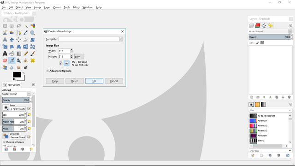Open the Colors menu
295x166 pixels.
[x=57, y=7]
